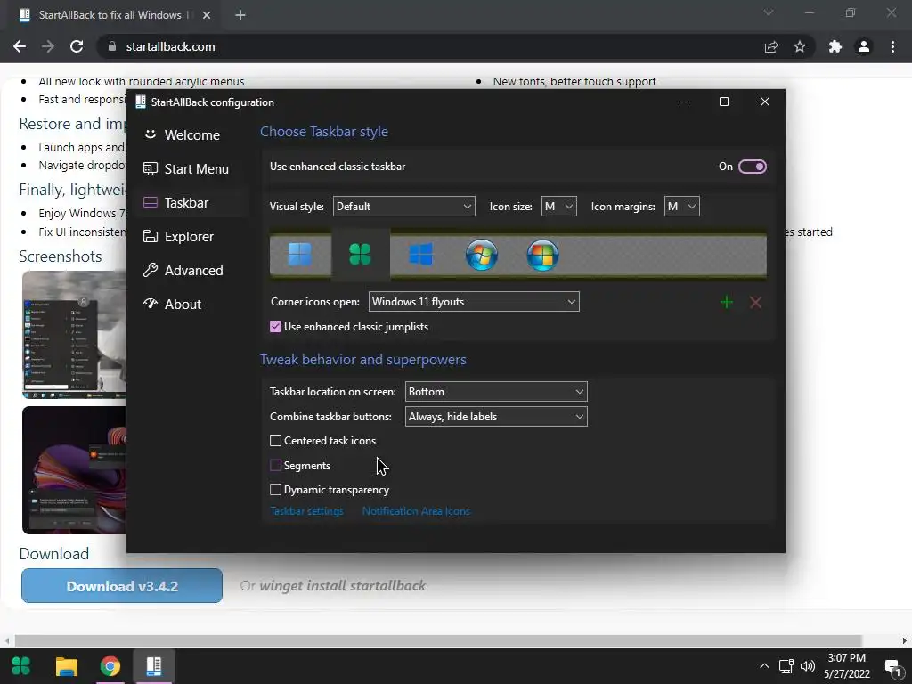
Task: Open the Chrome extensions puzzle icon
Action: [835, 46]
